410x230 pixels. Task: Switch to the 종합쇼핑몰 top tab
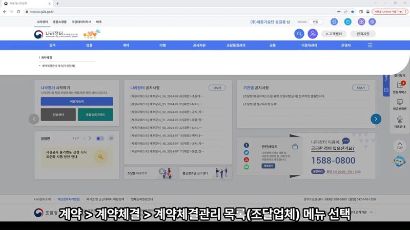coord(59,22)
